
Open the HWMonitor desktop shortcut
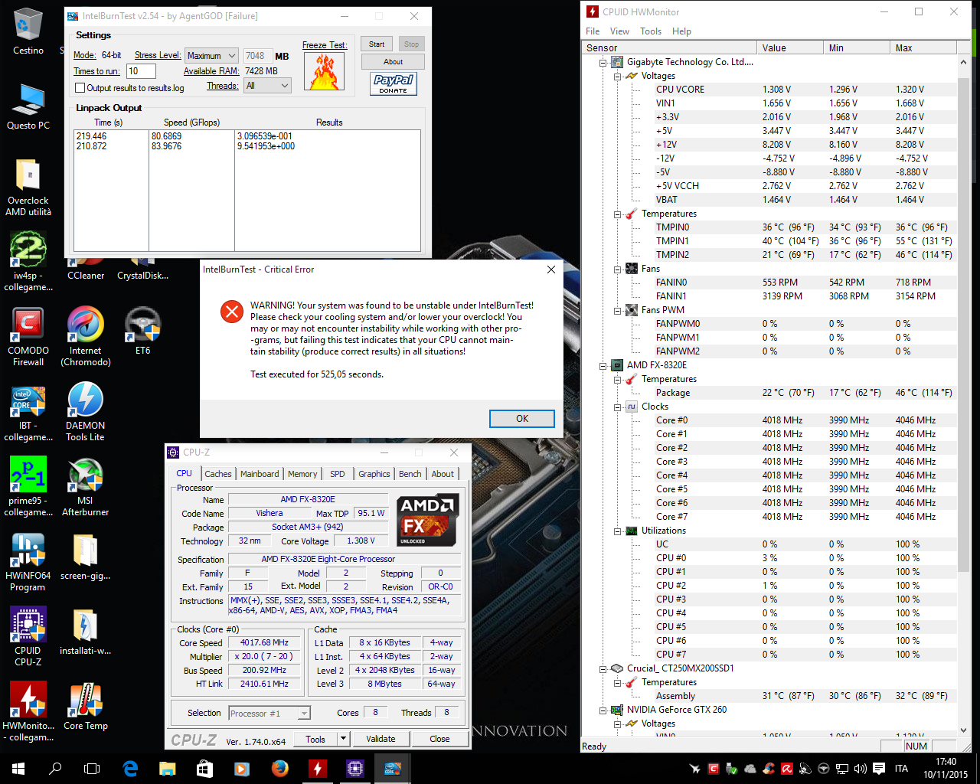[x=28, y=711]
